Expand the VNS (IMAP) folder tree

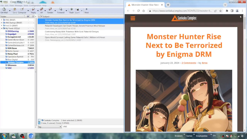coord(2,20)
